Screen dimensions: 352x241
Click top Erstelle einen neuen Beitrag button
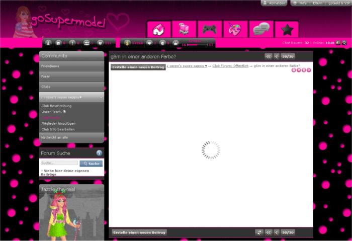coord(138,67)
